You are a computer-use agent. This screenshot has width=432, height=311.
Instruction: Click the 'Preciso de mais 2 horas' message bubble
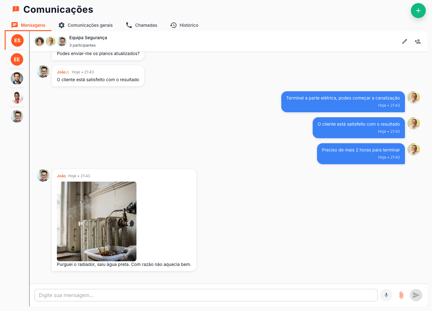pyautogui.click(x=361, y=153)
